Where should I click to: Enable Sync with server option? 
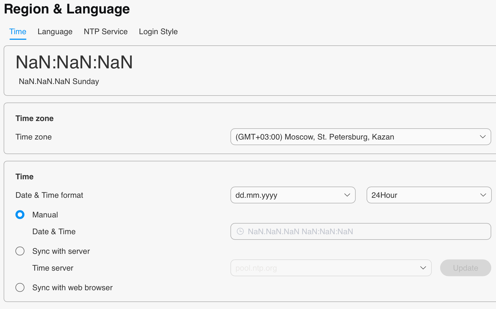point(20,251)
